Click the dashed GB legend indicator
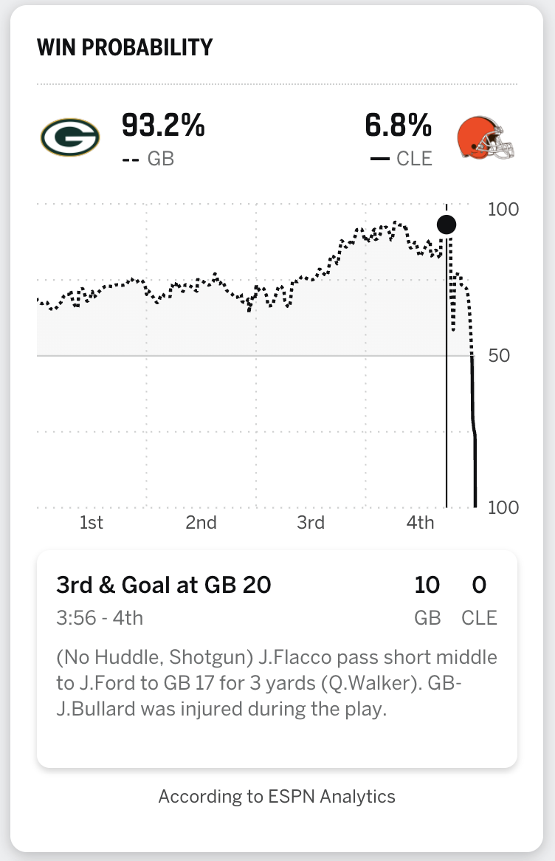Screen dimensions: 555x861 click(130, 159)
